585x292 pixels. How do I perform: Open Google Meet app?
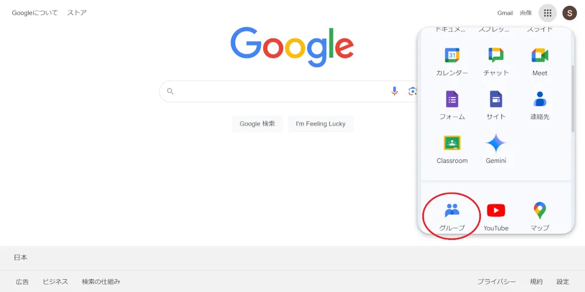539,61
